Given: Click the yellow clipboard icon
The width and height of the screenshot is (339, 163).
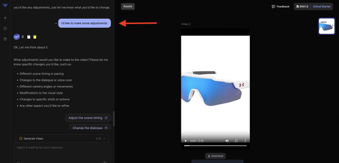Looking at the screenshot, I should 35,37.
